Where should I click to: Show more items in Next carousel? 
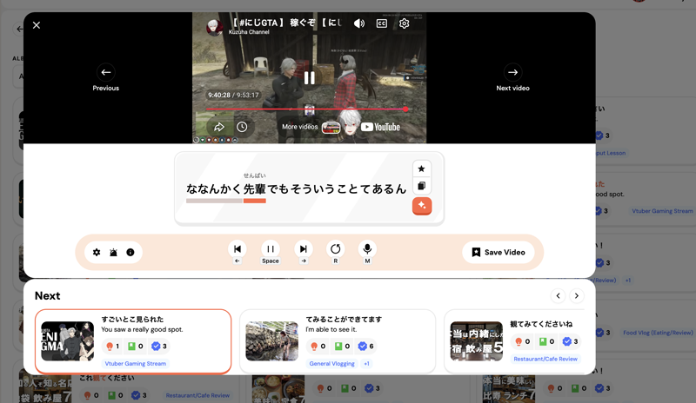click(577, 295)
